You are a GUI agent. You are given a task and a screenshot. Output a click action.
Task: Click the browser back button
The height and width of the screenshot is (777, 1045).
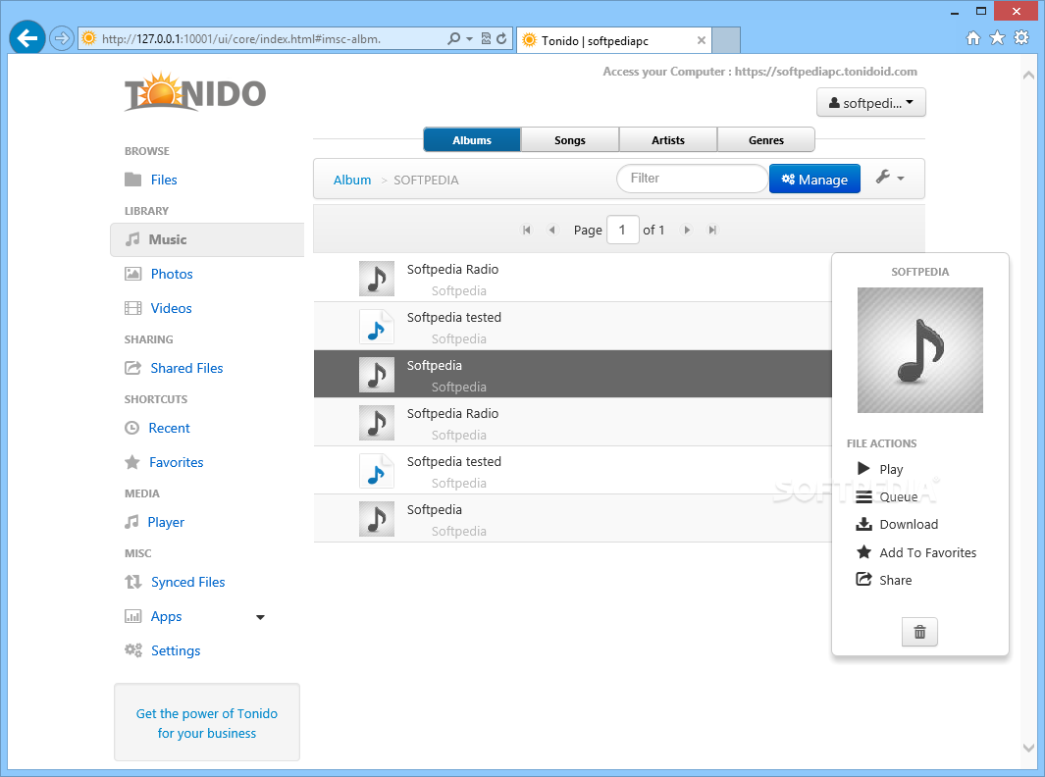pos(26,38)
